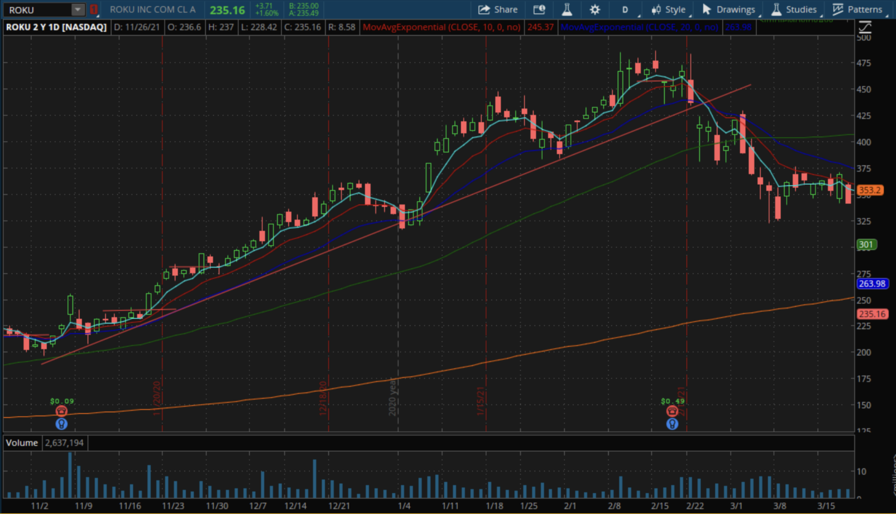Open the Style menu with candlestick icon
This screenshot has width=896, height=514.
(668, 9)
